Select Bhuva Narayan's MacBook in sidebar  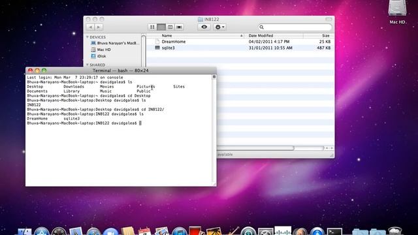click(x=115, y=43)
